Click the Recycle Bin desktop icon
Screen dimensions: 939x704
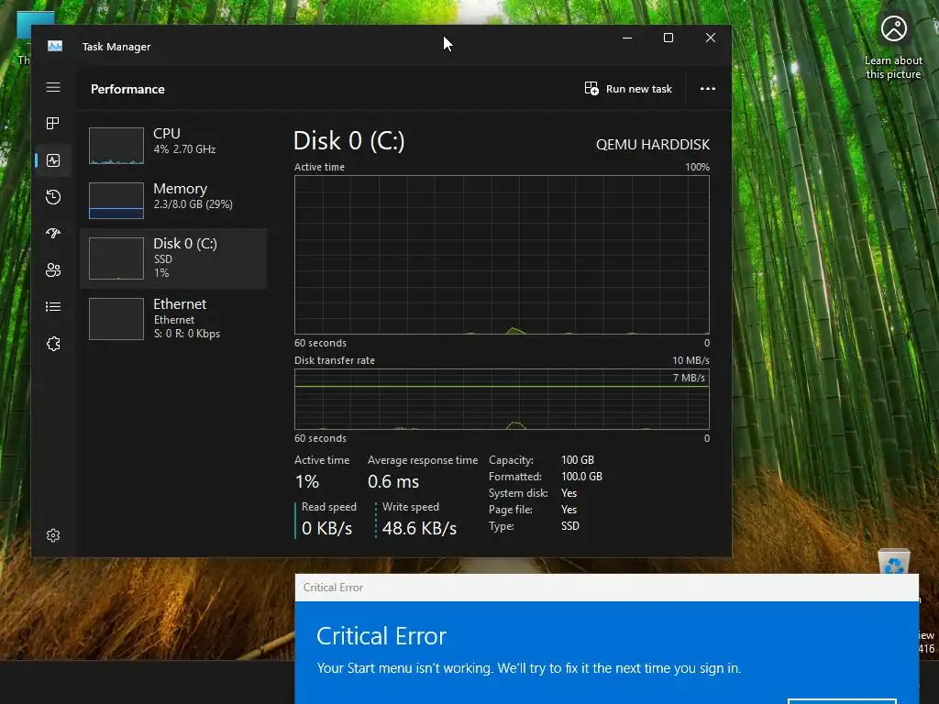[893, 562]
